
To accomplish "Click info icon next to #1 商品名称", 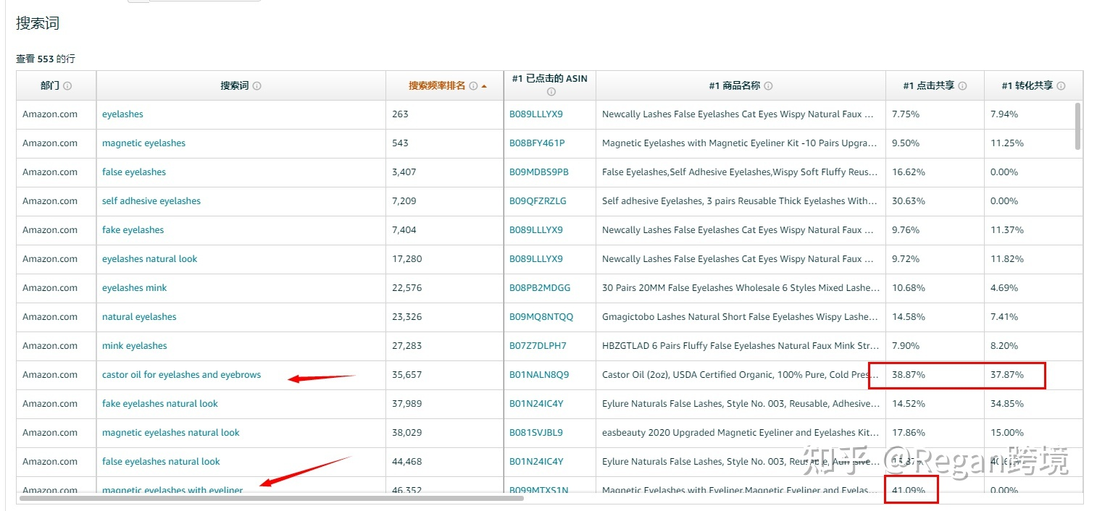I will point(768,86).
